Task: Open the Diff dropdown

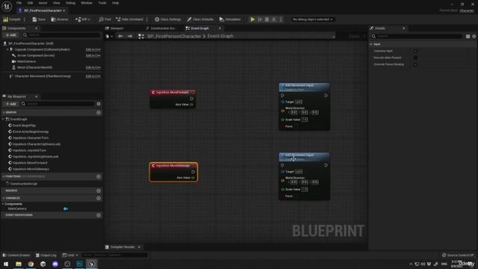Action: tap(83, 19)
